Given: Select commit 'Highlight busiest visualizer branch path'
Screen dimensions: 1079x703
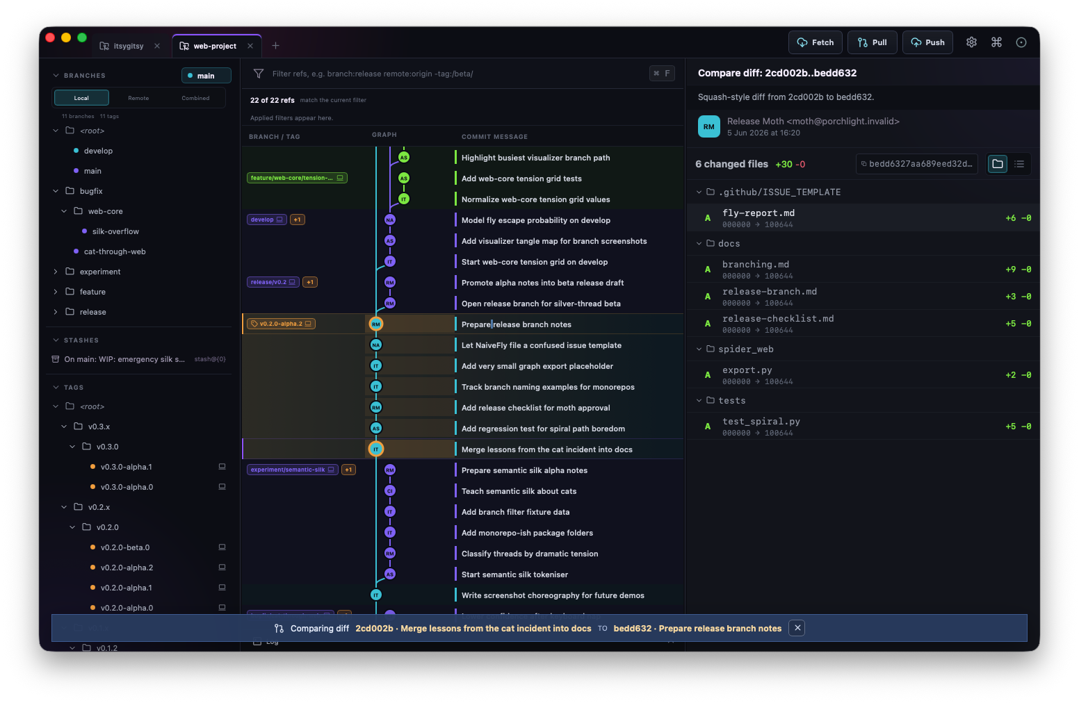Looking at the screenshot, I should 535,158.
